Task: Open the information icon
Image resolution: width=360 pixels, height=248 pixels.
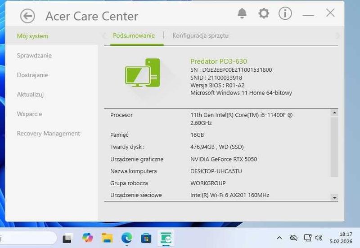Action: tap(285, 13)
